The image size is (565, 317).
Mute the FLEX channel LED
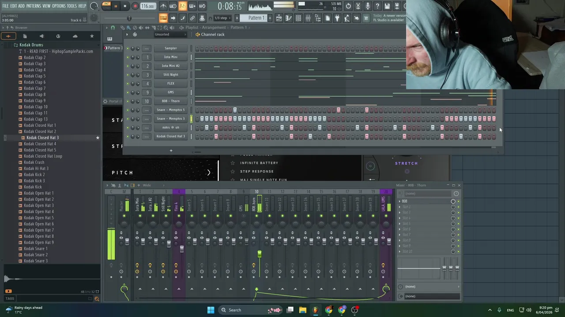[128, 84]
